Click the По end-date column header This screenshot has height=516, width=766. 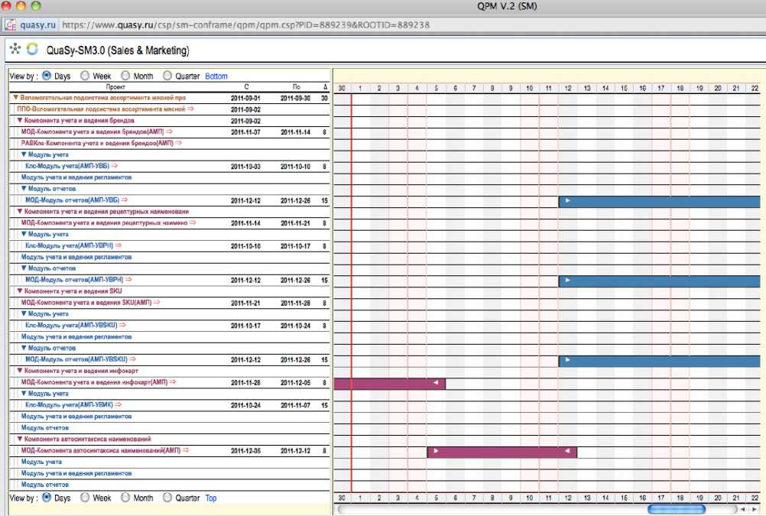296,87
